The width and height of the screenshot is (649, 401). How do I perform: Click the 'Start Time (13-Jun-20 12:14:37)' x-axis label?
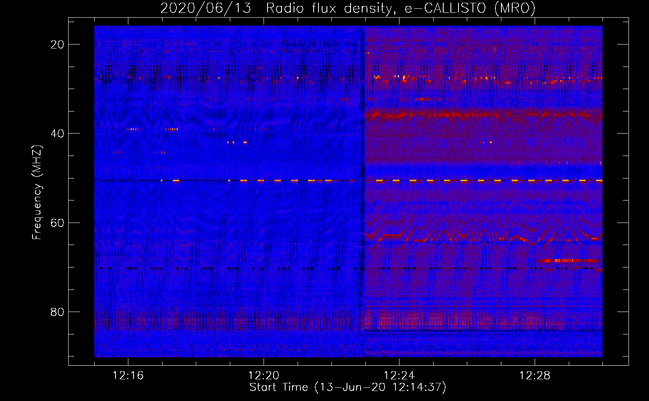click(348, 387)
